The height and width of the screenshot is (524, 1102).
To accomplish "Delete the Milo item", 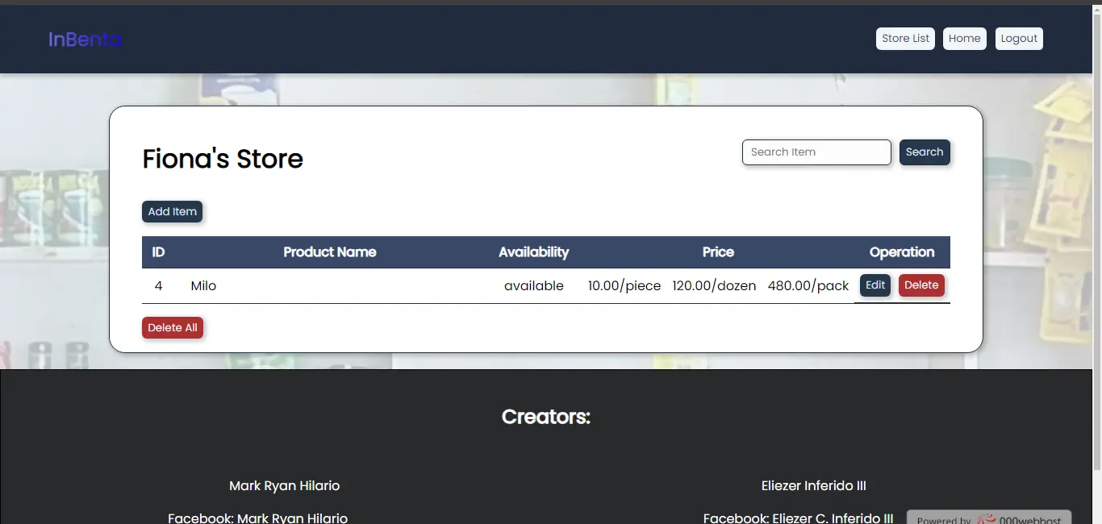I will click(920, 285).
